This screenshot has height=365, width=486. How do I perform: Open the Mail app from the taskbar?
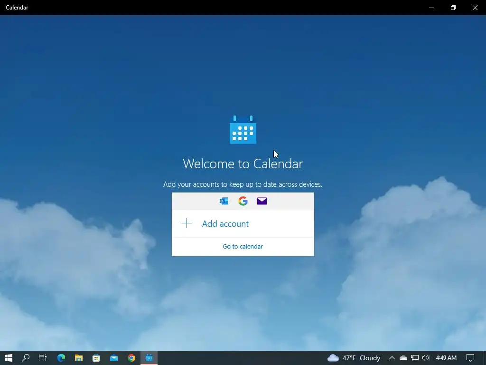click(114, 358)
